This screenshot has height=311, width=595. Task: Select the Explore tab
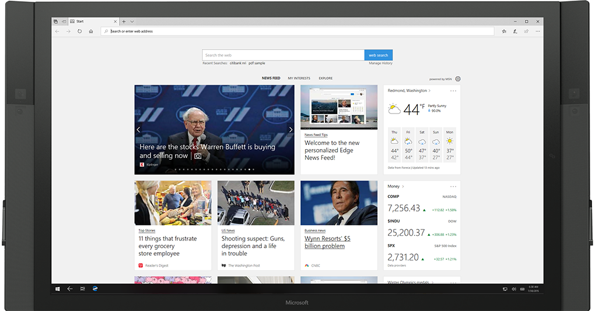(325, 78)
